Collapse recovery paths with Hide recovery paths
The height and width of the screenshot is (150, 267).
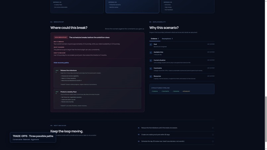click(61, 63)
